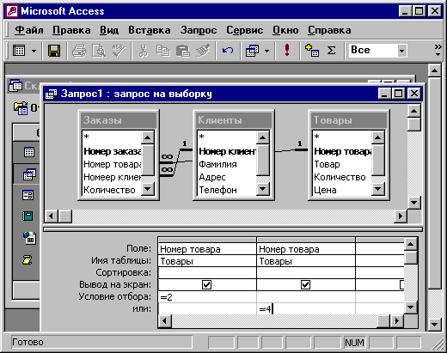Click the or-row cell containing =4

tap(306, 309)
